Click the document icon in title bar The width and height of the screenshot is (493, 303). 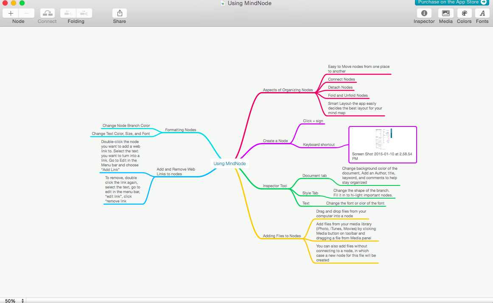tap(223, 3)
